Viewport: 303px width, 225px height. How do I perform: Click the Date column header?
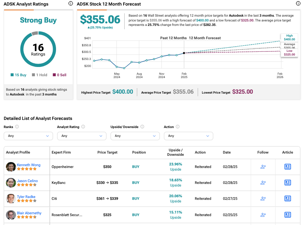227,152
